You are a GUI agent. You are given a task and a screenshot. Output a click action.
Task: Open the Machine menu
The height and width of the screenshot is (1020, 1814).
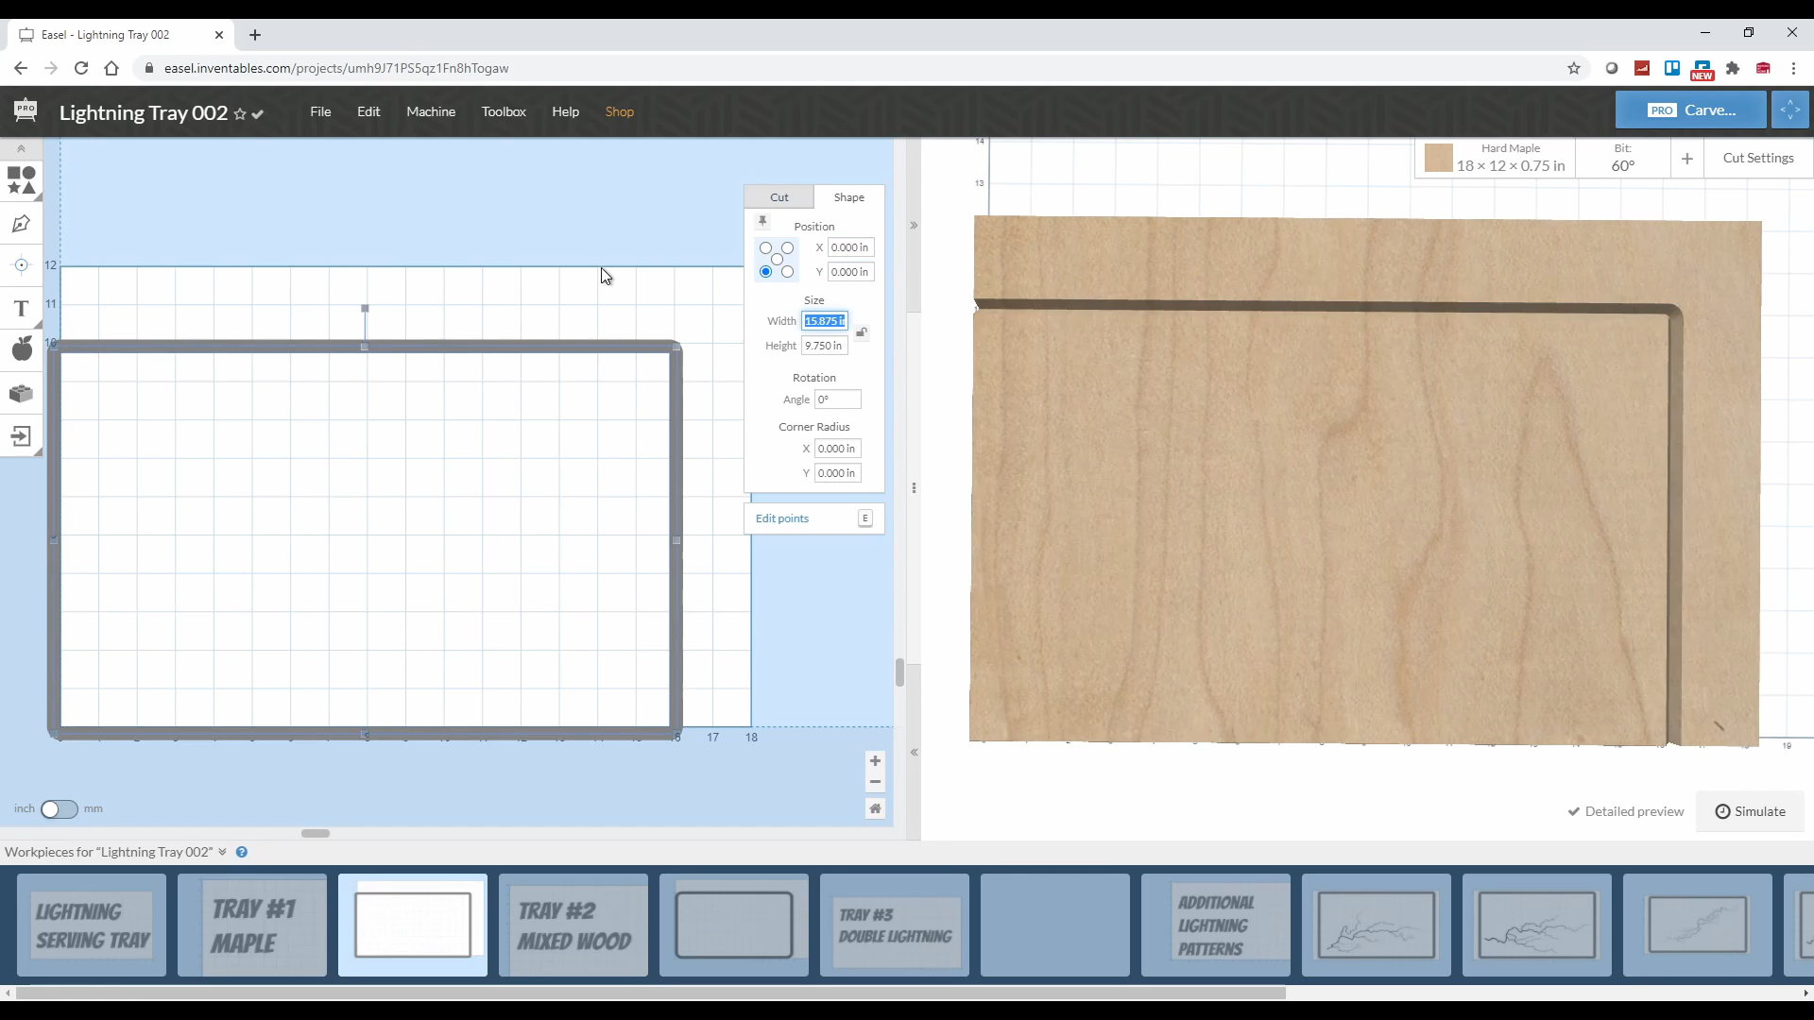coord(431,110)
